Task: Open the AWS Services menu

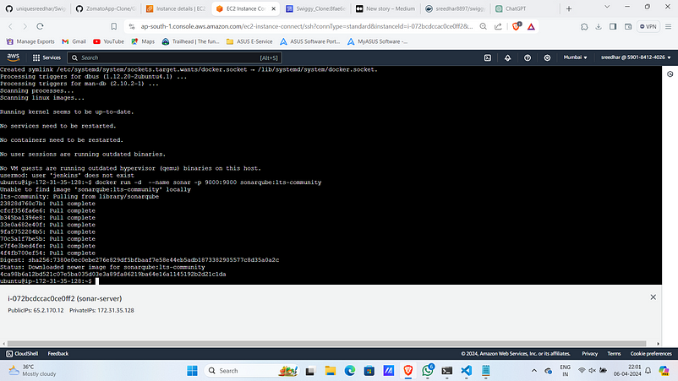Action: click(46, 57)
